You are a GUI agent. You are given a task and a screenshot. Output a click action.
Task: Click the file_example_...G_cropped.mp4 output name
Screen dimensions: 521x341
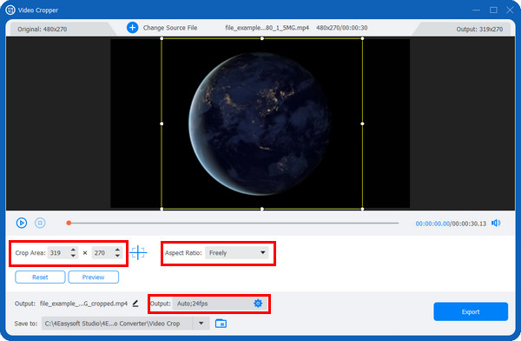click(83, 304)
